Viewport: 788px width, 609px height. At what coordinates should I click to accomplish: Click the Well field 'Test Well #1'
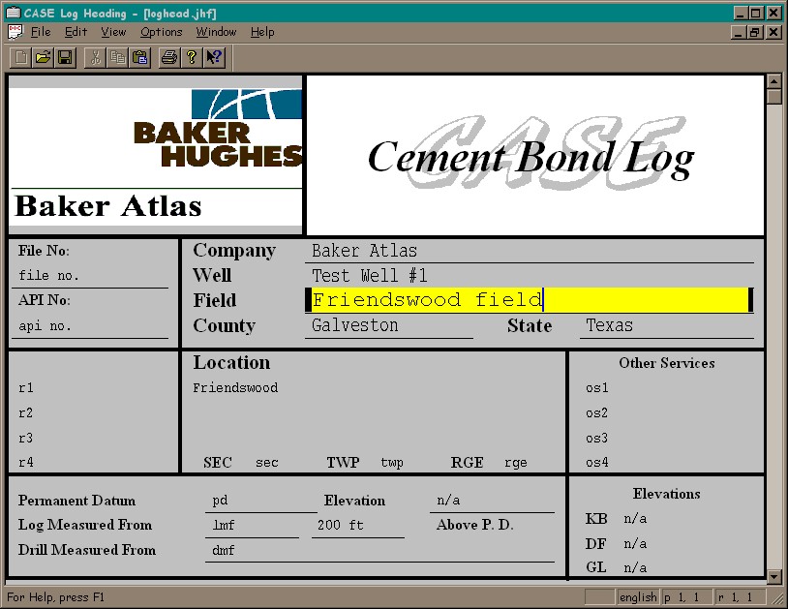point(530,275)
